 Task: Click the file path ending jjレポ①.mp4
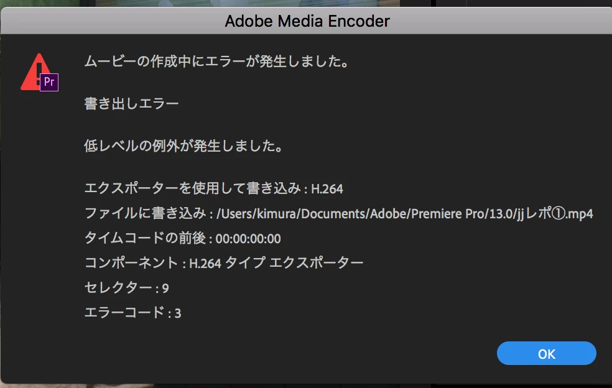pyautogui.click(x=405, y=213)
